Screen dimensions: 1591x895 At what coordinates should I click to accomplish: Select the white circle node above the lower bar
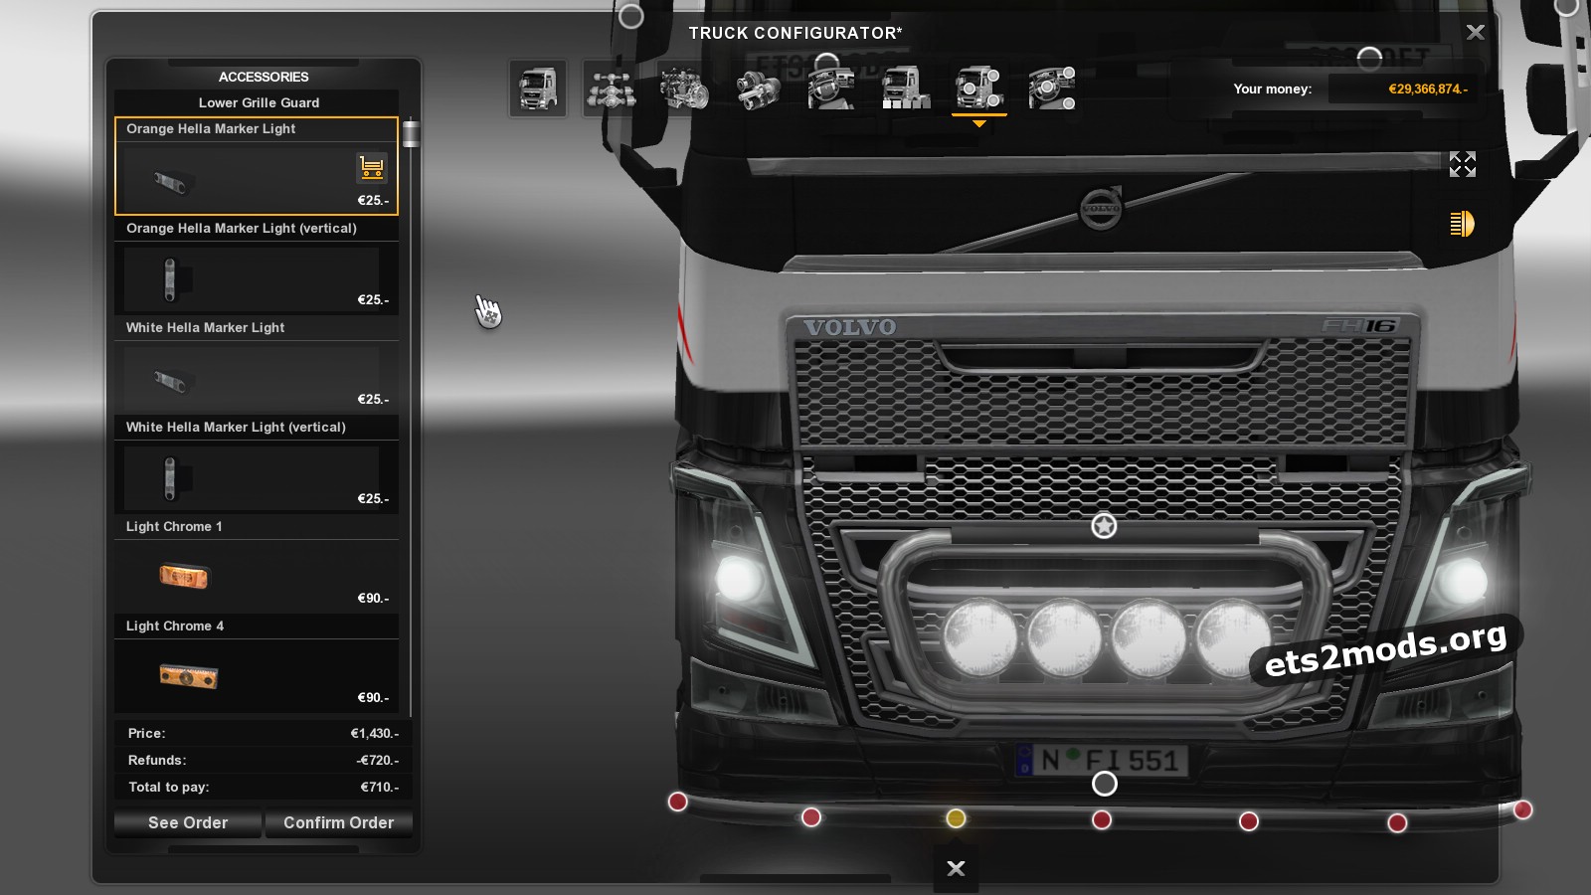[1105, 784]
